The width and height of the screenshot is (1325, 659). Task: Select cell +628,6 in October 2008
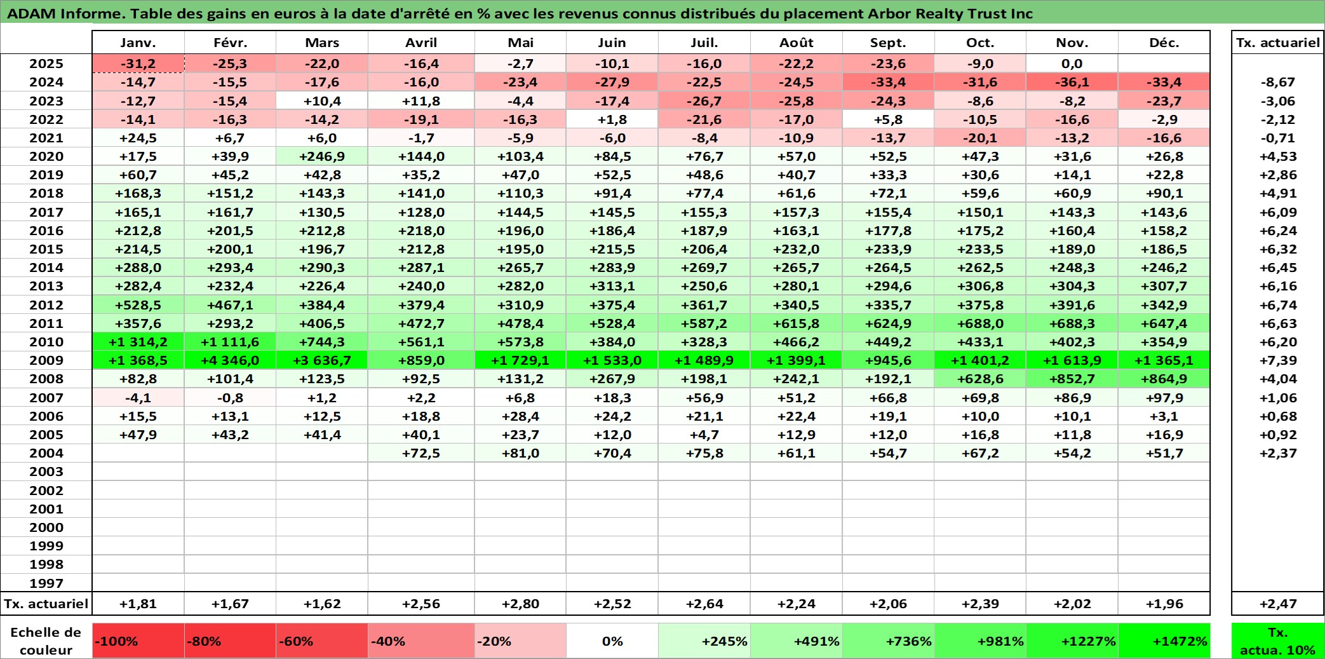click(x=980, y=379)
